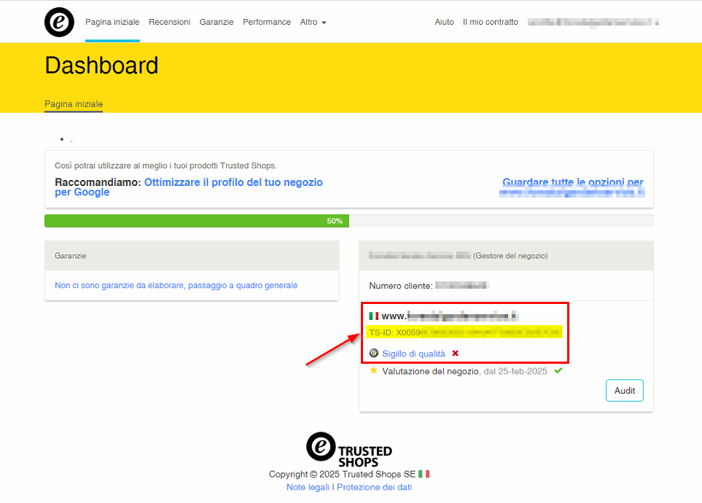Open the Garanzie navigation item

coord(217,22)
